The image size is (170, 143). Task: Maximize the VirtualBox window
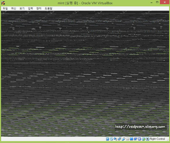tap(157, 2)
